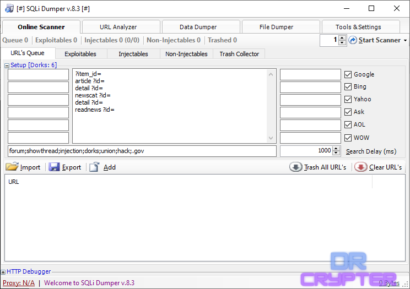Click the empty field beside WOW checkbox
Image resolution: width=410 pixels, height=289 pixels.
[x=310, y=138]
